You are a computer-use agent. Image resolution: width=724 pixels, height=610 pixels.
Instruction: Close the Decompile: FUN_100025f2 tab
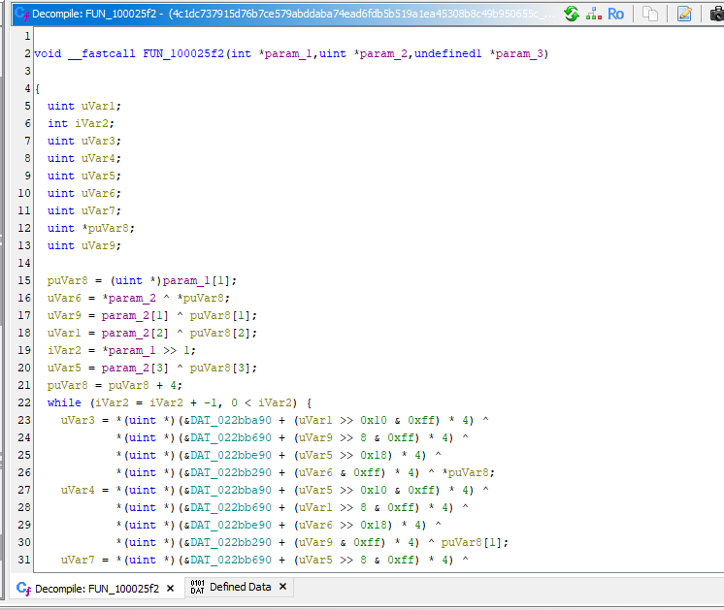click(x=170, y=588)
